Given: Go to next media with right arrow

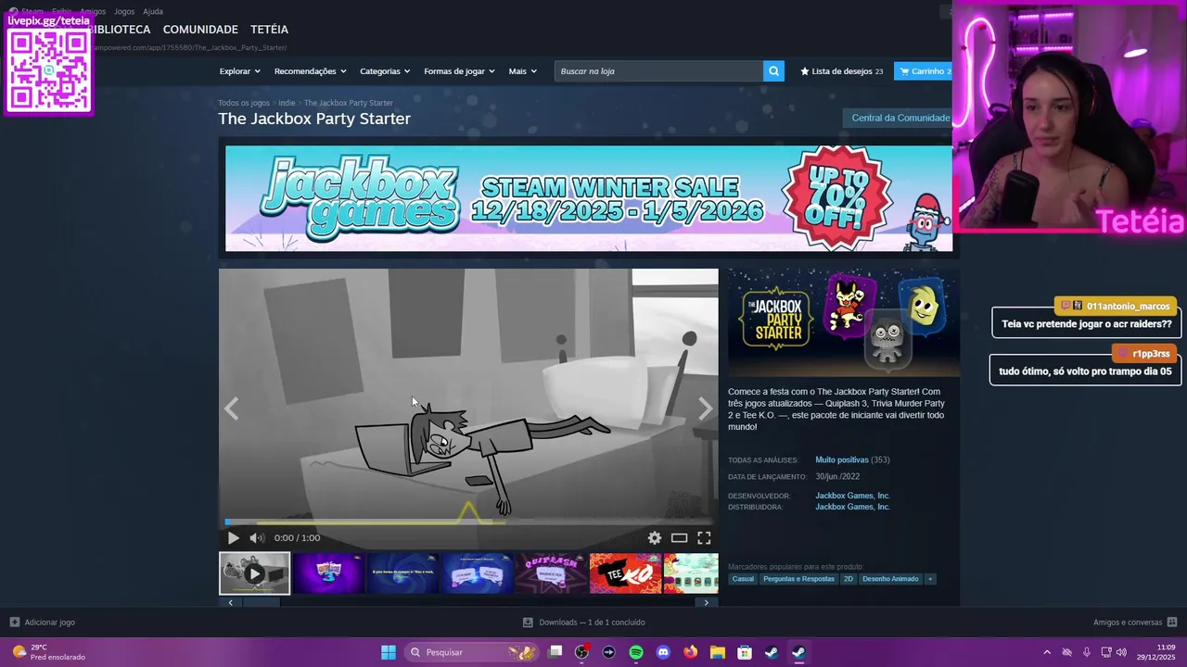Looking at the screenshot, I should (x=705, y=409).
